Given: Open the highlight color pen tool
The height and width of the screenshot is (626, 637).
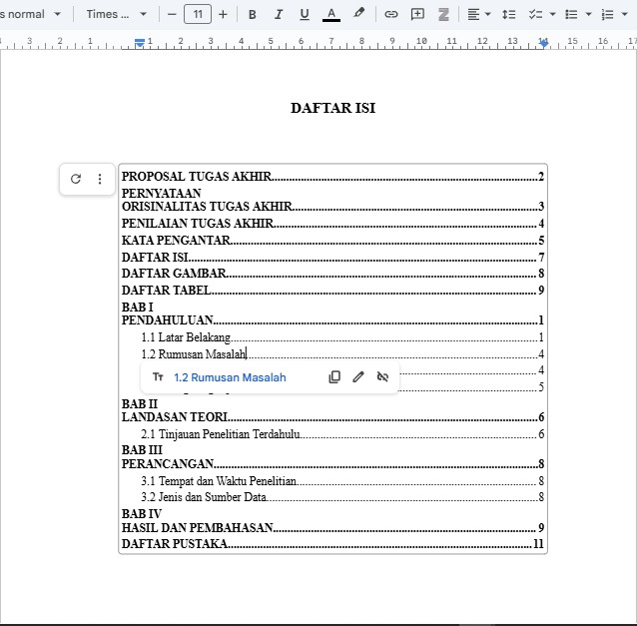Looking at the screenshot, I should pyautogui.click(x=358, y=14).
